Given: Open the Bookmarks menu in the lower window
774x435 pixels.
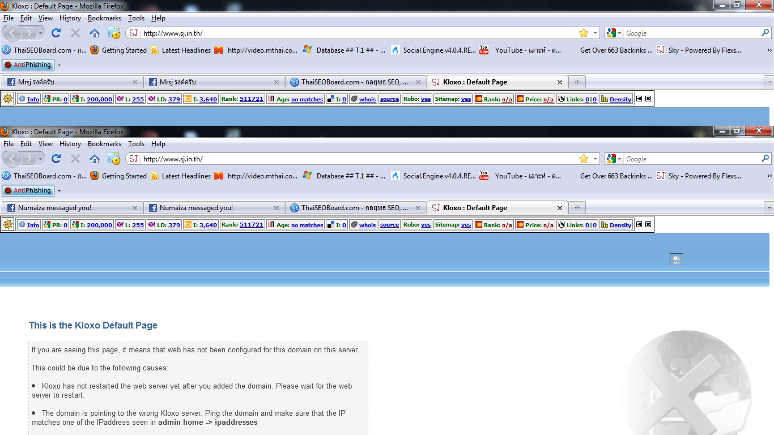Looking at the screenshot, I should (x=104, y=144).
